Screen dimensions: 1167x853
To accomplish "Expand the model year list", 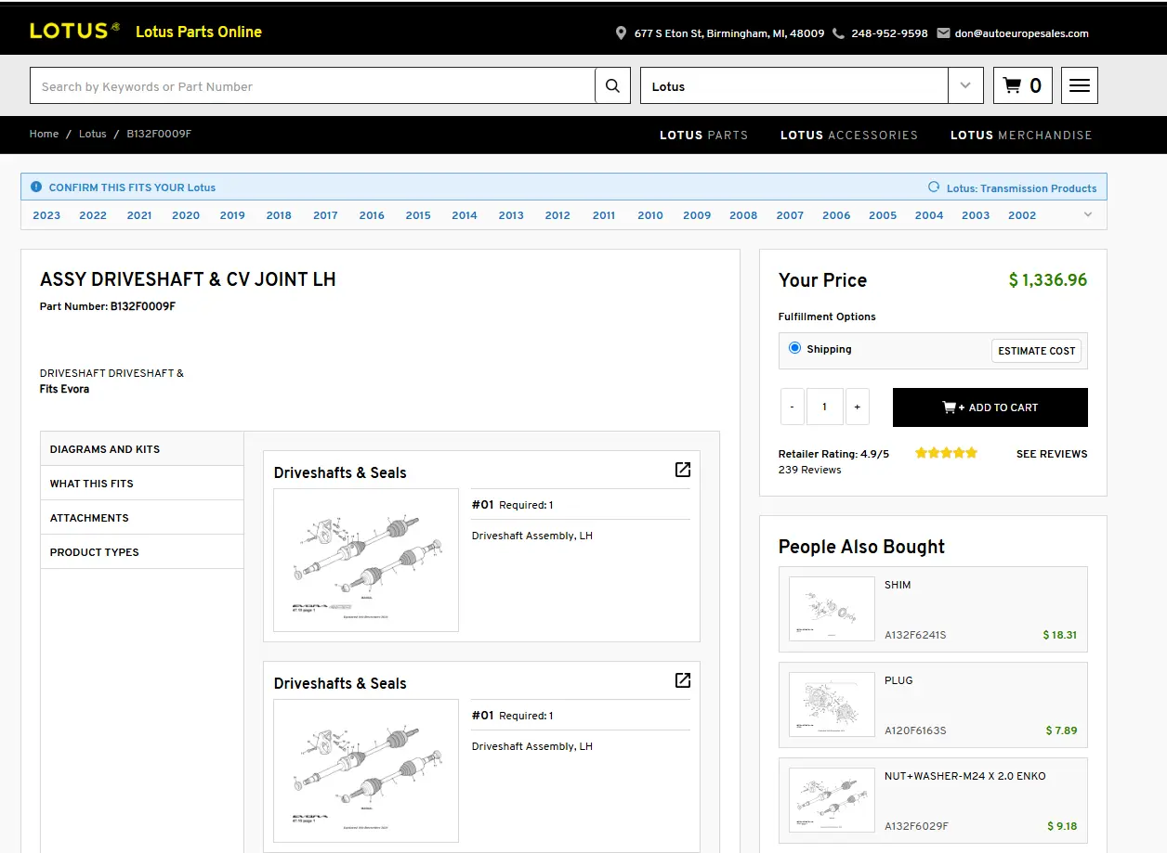I will (1088, 214).
